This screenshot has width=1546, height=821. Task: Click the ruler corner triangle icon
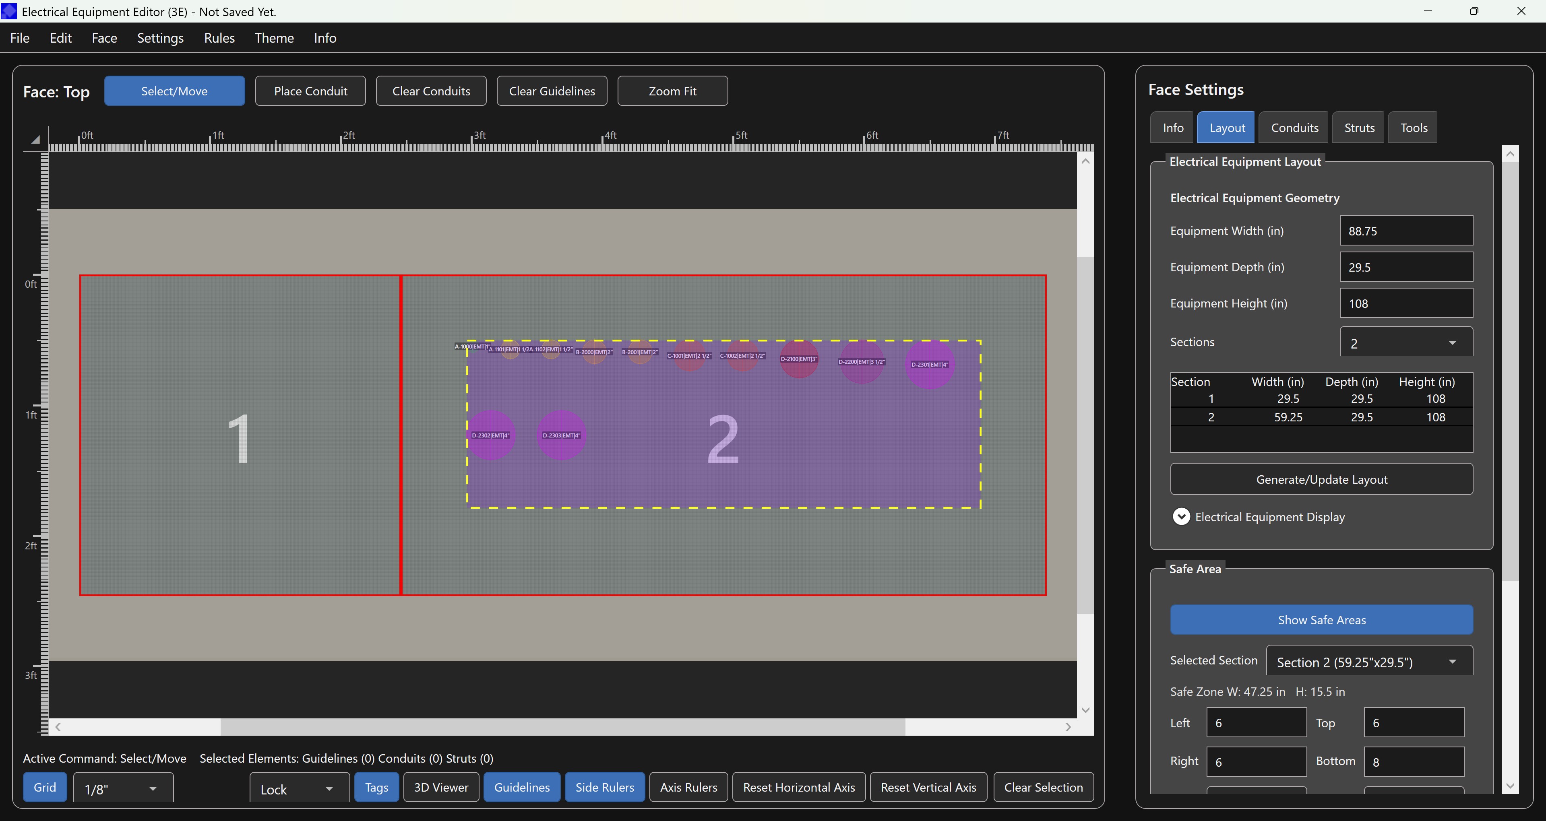pos(35,139)
